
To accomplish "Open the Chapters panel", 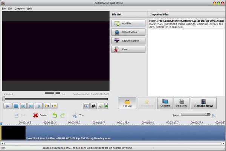I will (165, 103).
